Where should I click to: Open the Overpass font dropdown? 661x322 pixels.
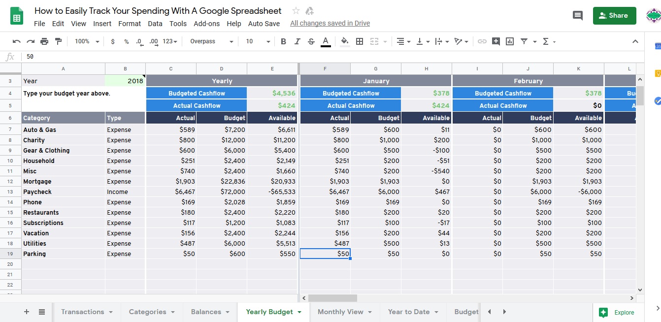212,41
